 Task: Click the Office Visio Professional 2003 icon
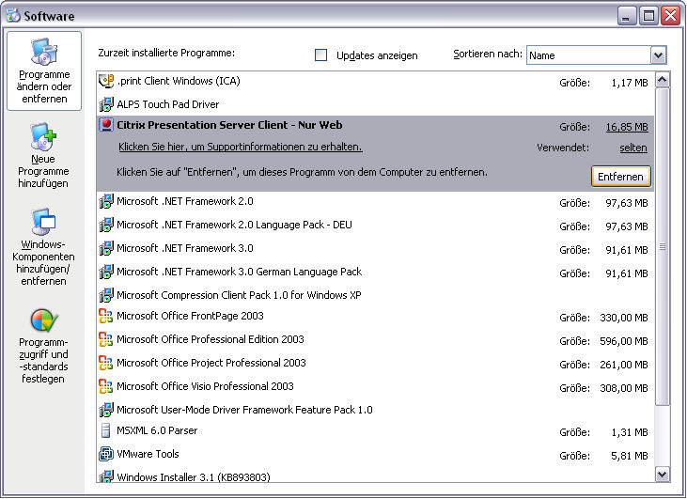tap(106, 386)
